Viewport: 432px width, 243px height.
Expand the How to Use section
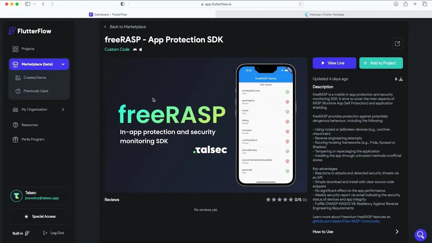[x=358, y=232]
